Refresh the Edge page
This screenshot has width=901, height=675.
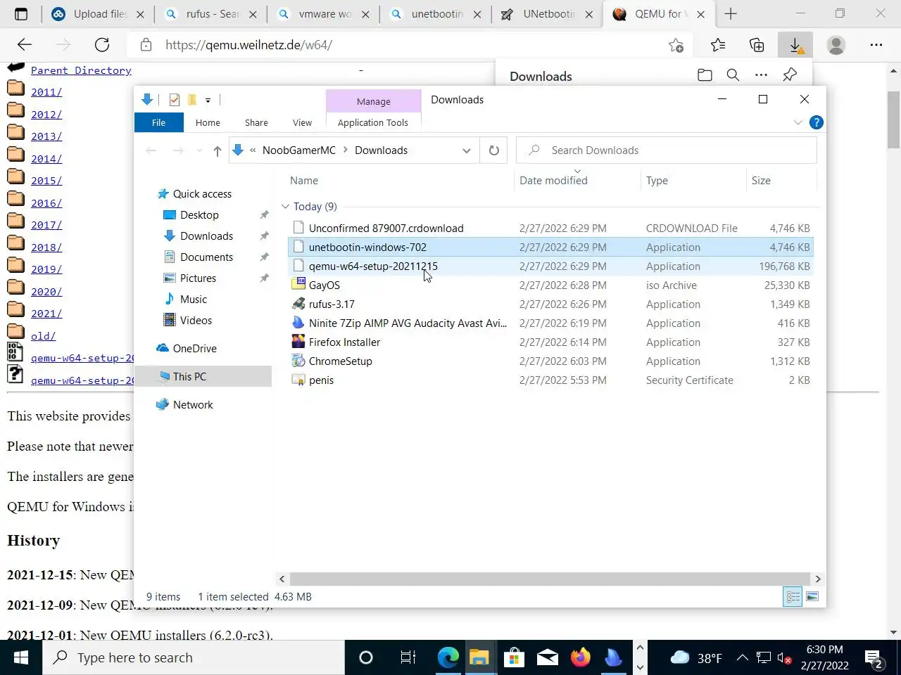(x=102, y=45)
